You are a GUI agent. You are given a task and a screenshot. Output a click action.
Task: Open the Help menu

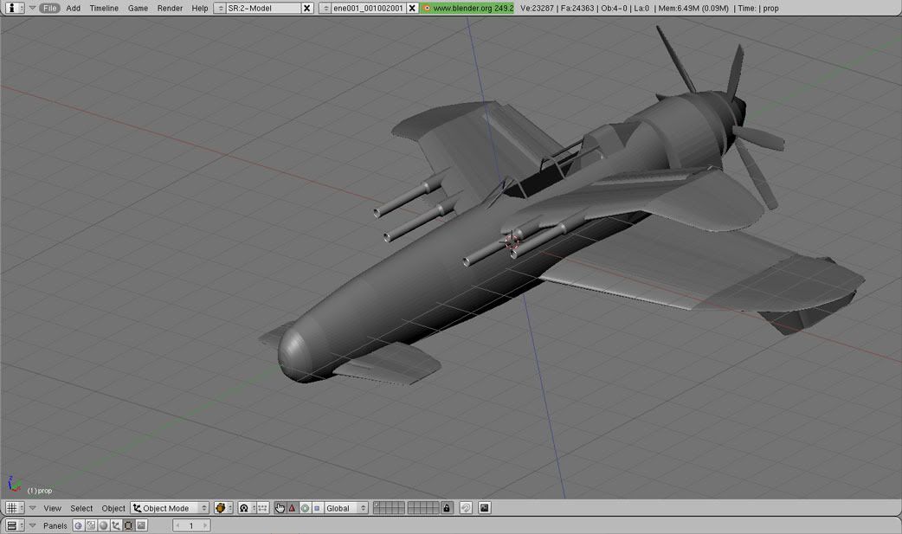click(x=200, y=8)
